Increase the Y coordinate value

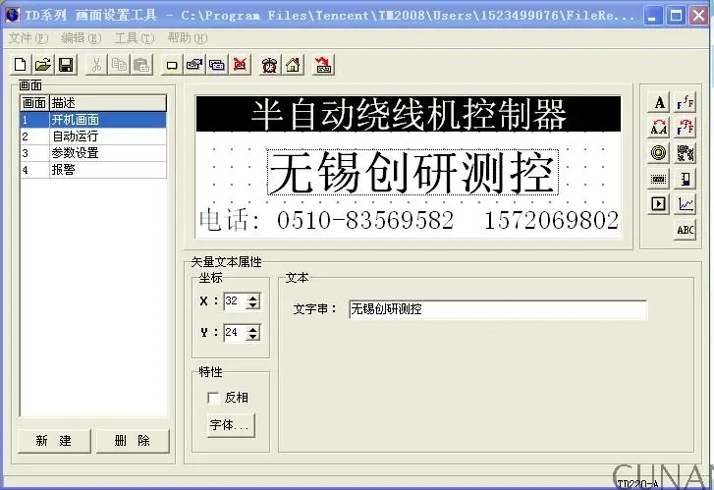252,328
